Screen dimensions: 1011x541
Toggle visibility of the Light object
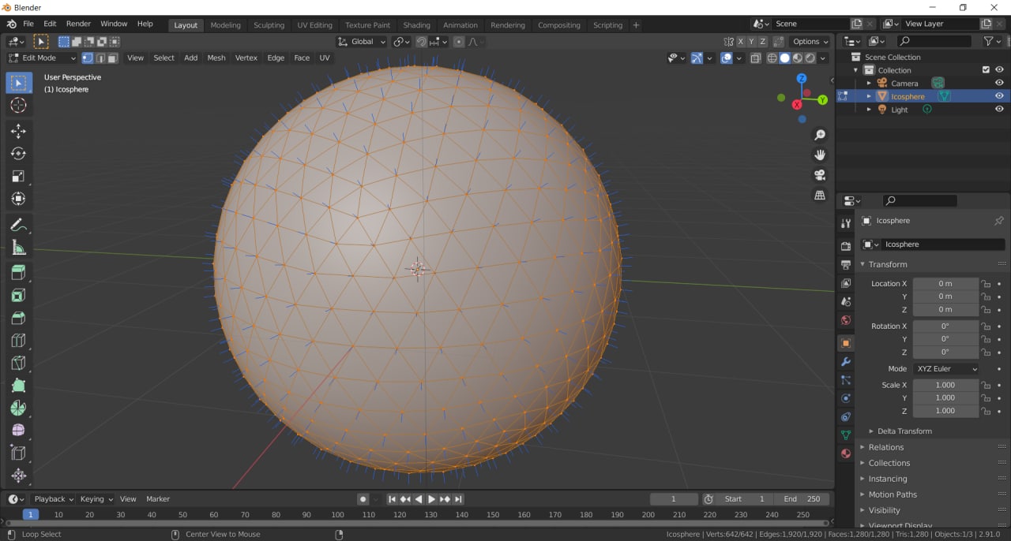999,110
